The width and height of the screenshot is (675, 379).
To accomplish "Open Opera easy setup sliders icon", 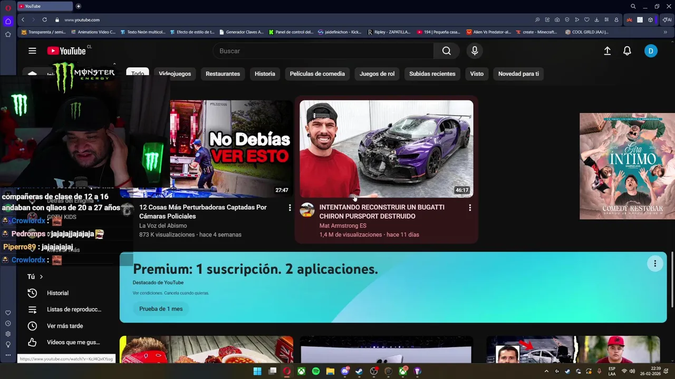I will point(606,19).
